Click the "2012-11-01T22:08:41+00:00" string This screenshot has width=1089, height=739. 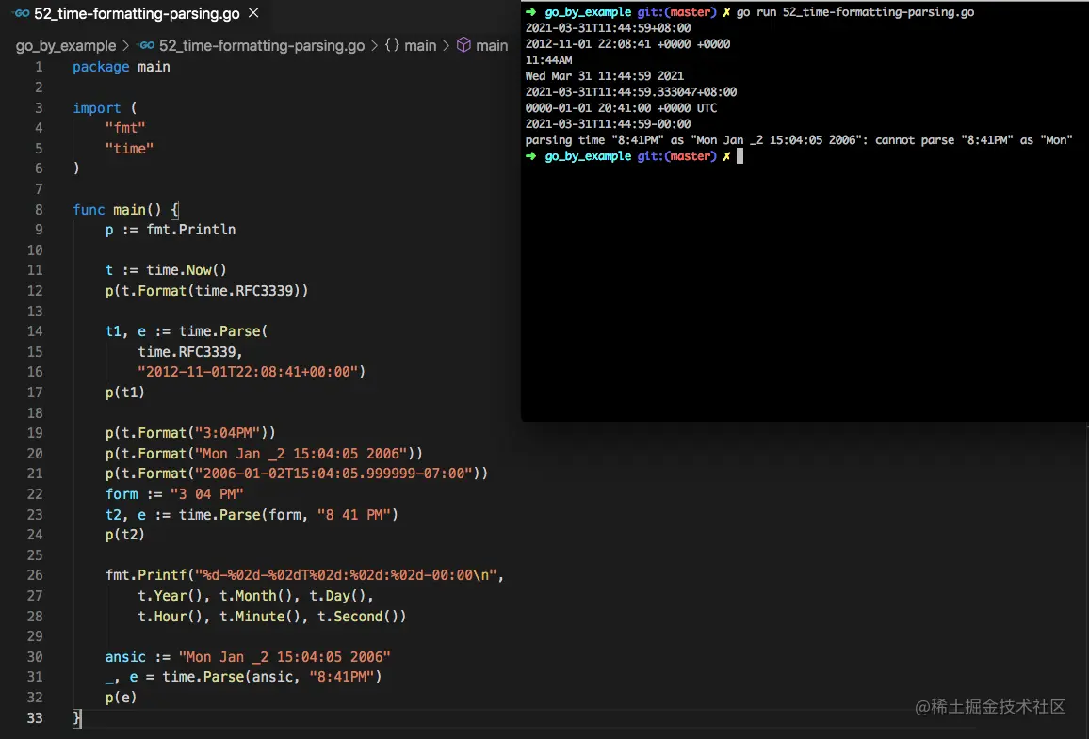click(248, 372)
